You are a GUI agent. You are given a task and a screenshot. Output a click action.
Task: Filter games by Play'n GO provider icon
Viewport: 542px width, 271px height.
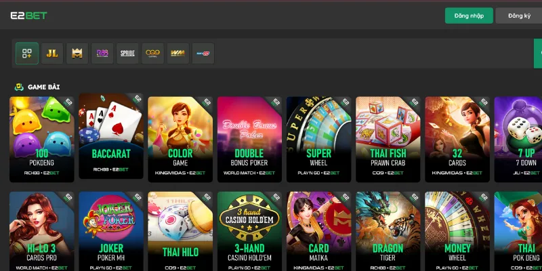click(x=203, y=54)
